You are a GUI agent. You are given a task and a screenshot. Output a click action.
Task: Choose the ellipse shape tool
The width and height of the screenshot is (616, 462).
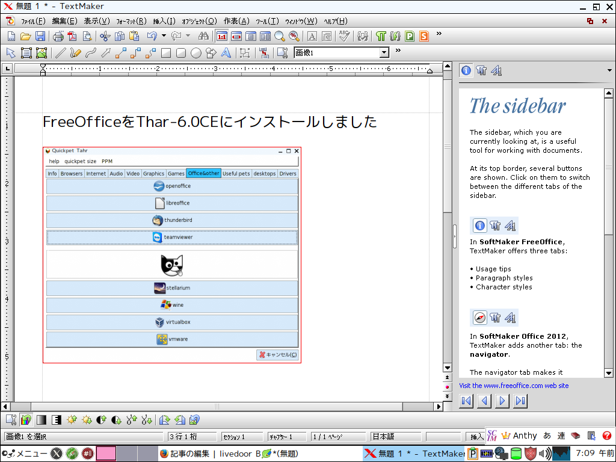pyautogui.click(x=196, y=53)
